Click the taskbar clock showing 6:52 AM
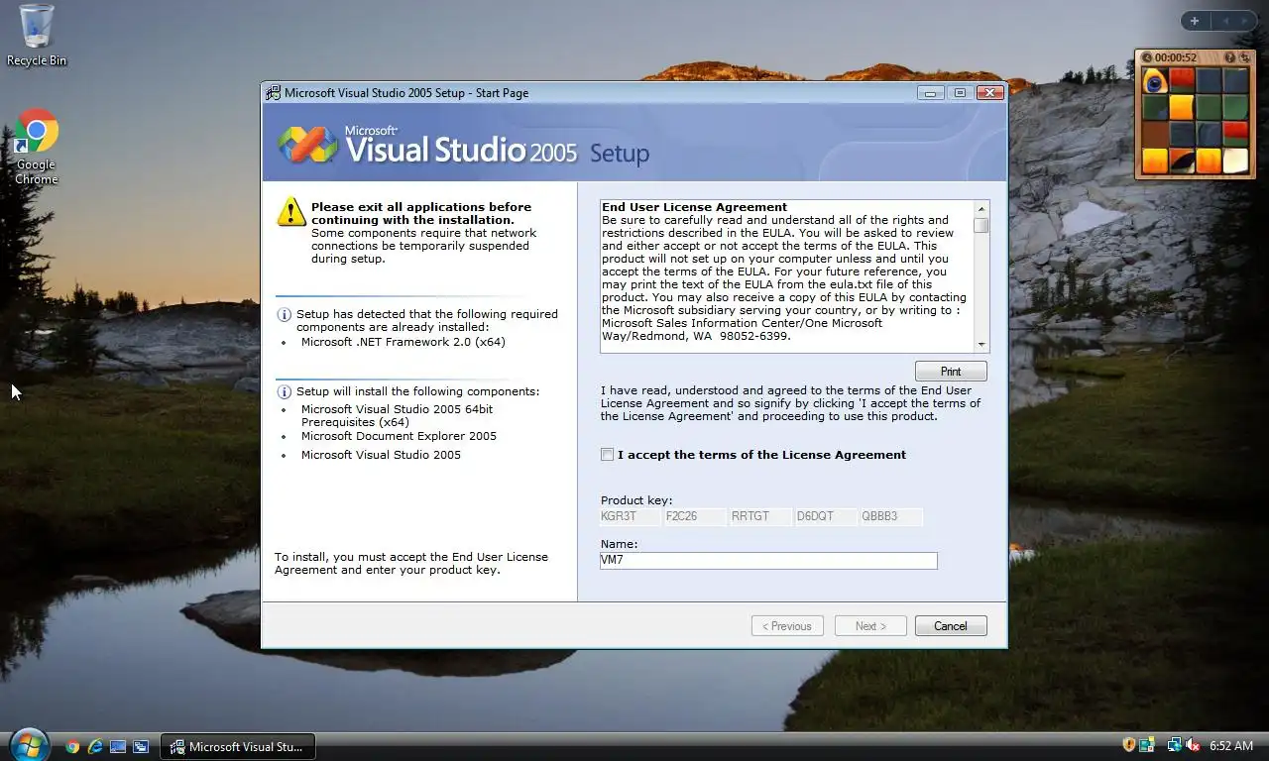1269x761 pixels. pos(1231,745)
